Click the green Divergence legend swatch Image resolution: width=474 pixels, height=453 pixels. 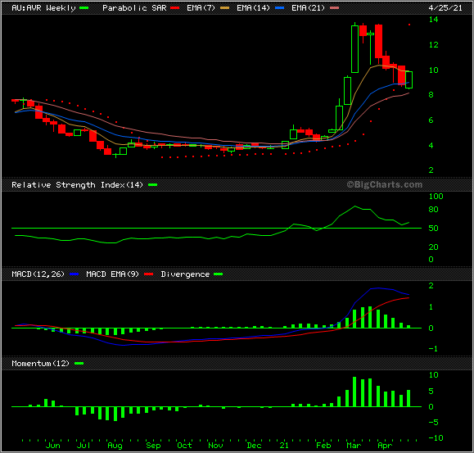219,274
